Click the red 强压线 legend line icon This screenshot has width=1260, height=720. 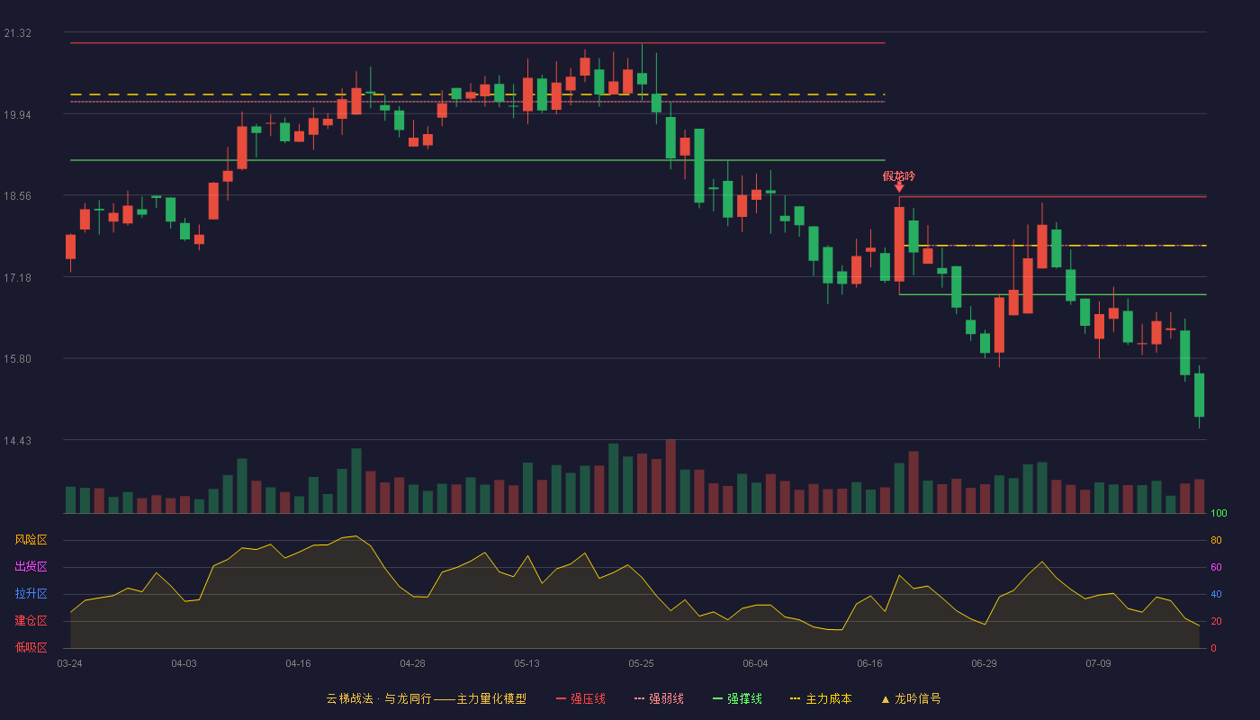[x=561, y=699]
